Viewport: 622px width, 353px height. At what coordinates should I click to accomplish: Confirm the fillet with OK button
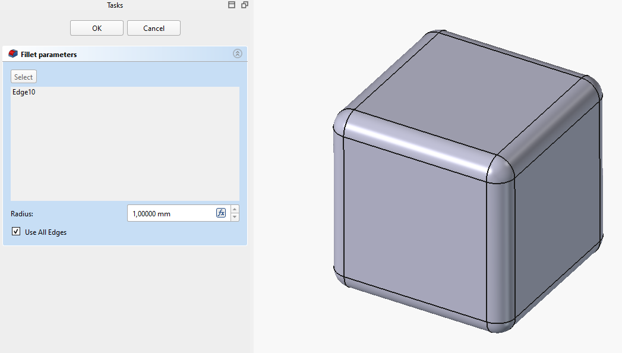tap(97, 28)
